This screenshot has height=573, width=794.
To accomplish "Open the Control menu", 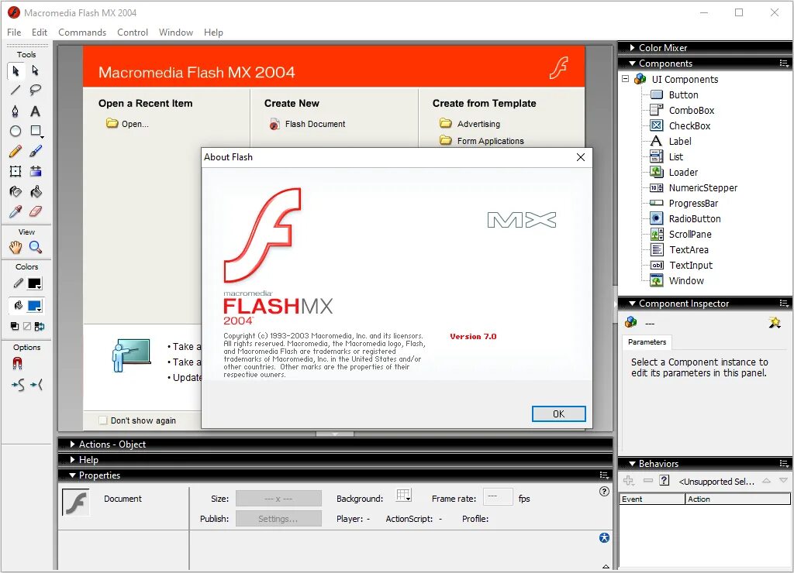I will [x=133, y=33].
